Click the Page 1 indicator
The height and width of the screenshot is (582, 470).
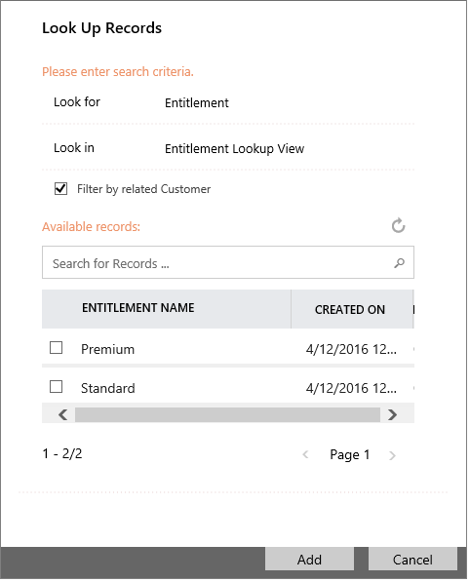[x=350, y=454]
